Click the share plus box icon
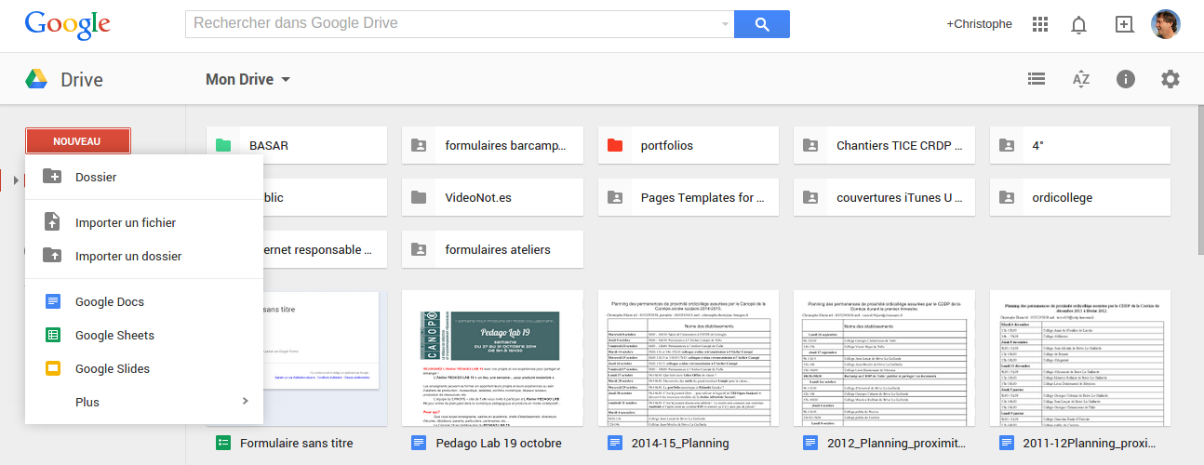1204x465 pixels. pos(1124,24)
